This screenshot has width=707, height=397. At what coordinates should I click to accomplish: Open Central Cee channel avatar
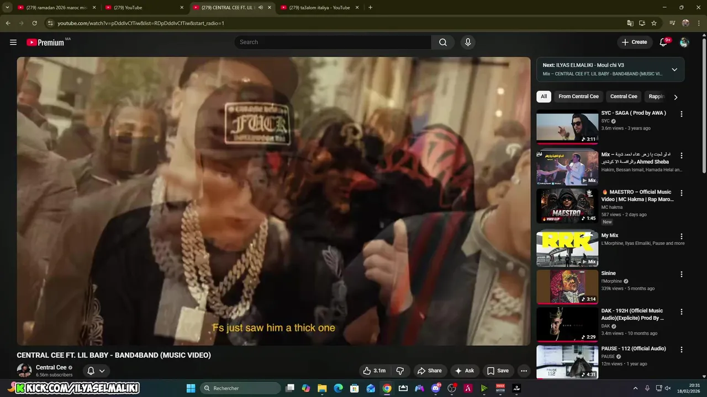point(24,371)
